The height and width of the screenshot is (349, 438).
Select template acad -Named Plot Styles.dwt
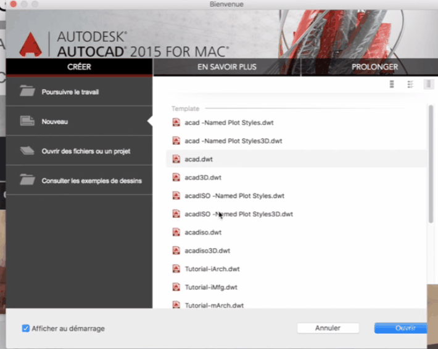[229, 122]
